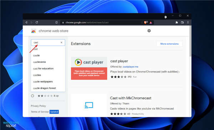Select 'castle wallpapers' suggestion
This screenshot has width=214, height=130.
(x=48, y=82)
